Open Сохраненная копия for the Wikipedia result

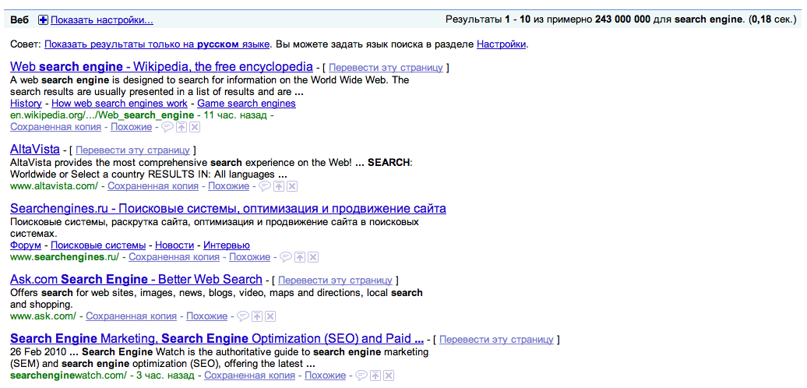[x=55, y=127]
